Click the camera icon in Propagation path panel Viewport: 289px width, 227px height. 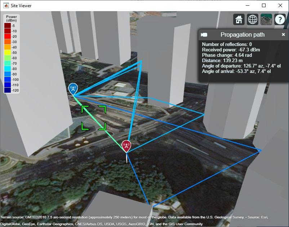click(x=204, y=35)
